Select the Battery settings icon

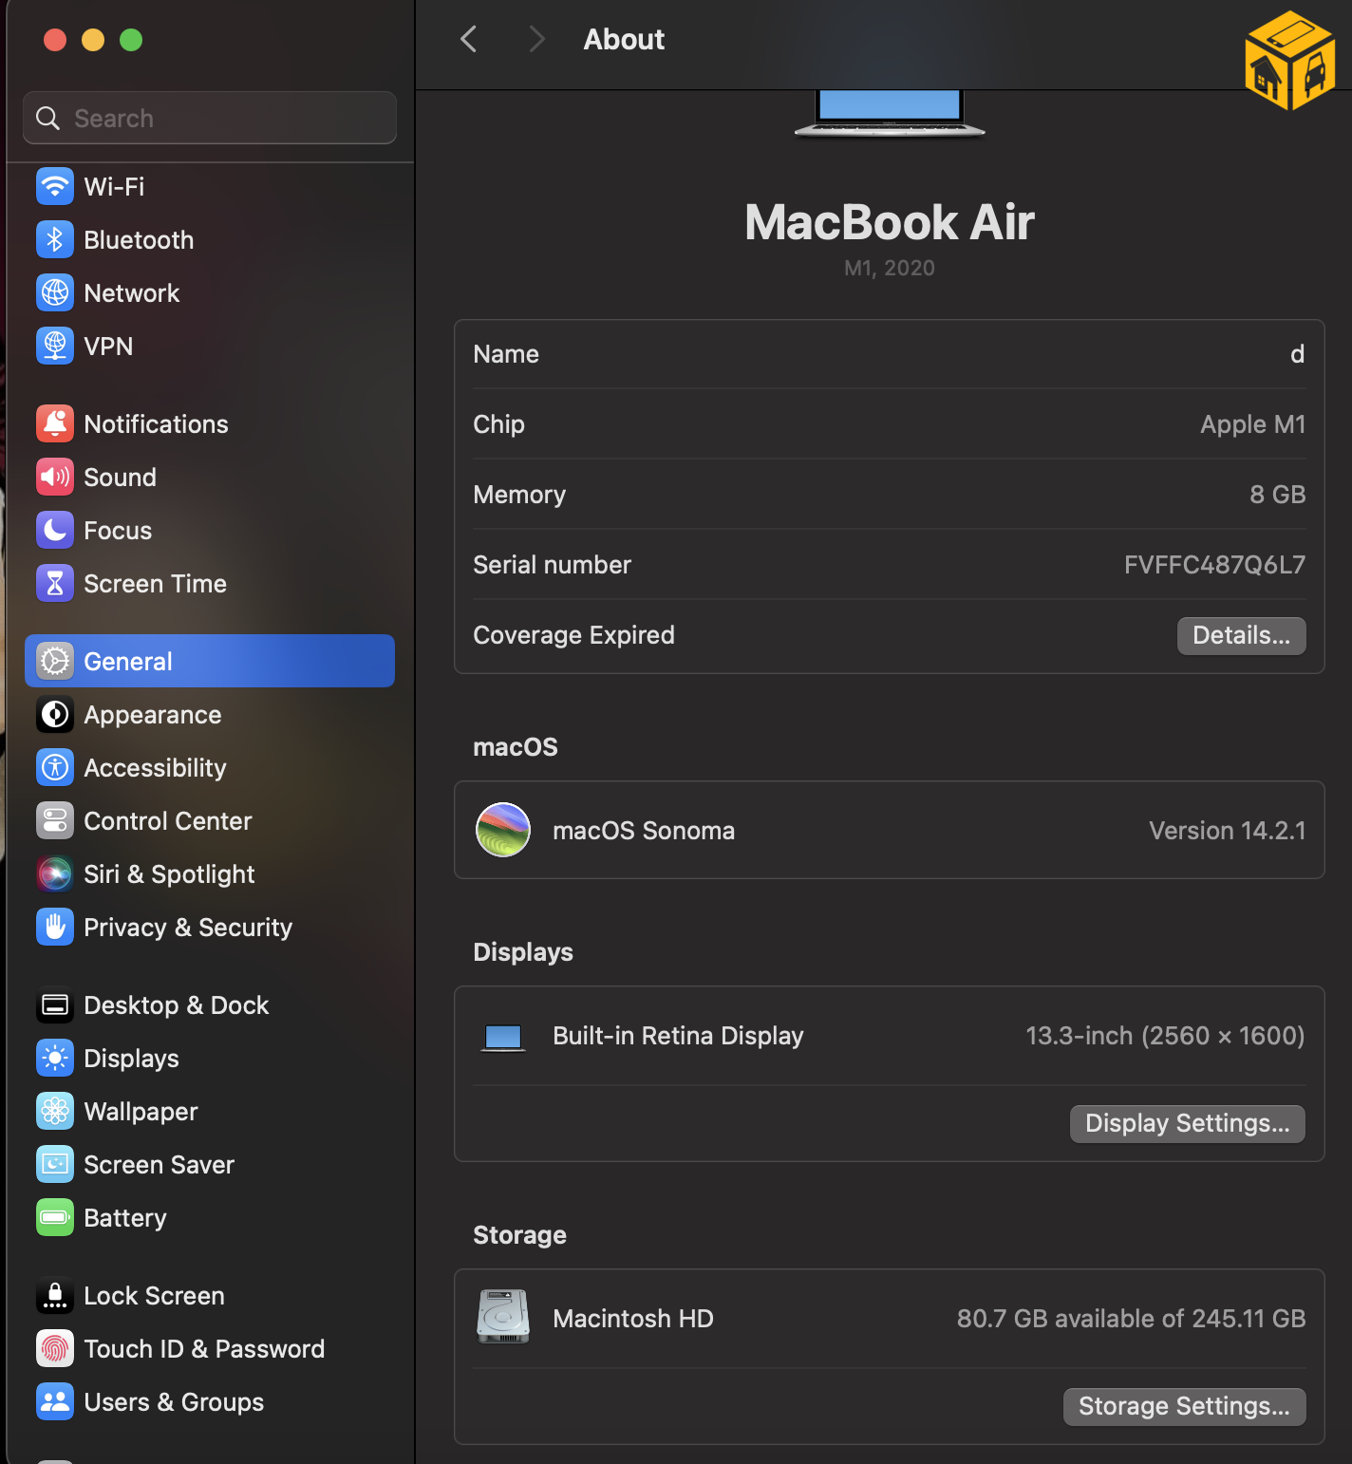pos(55,1217)
